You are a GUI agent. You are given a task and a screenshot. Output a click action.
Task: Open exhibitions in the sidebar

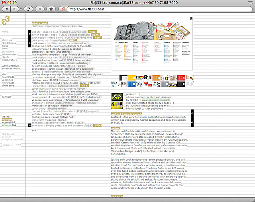pyautogui.click(x=8, y=51)
